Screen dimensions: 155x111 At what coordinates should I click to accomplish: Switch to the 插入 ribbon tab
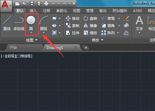[33, 10]
